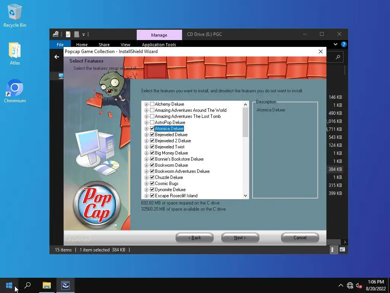Select the Manage contextual tab

pos(159,35)
